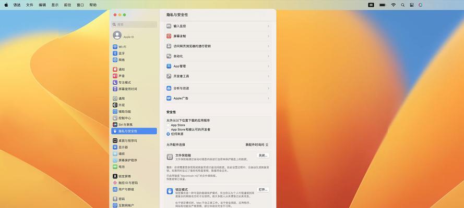Viewport: 464px width, 208px height.
Task: Click the 屏幕录制 red record icon
Action: point(169,36)
